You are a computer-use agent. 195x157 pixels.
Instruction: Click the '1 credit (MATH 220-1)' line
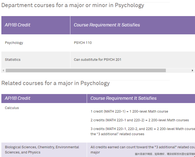click(129, 111)
